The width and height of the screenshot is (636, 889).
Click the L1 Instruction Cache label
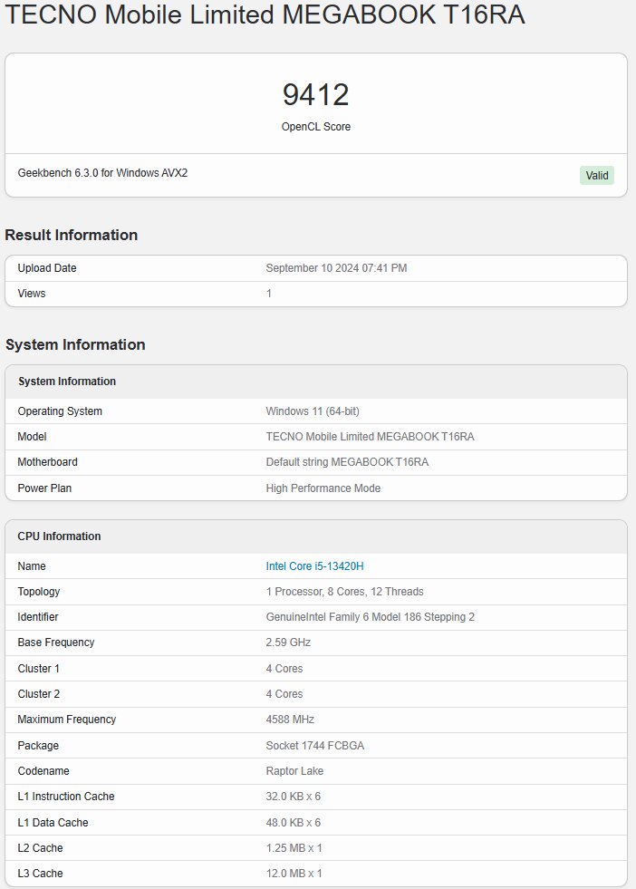66,796
